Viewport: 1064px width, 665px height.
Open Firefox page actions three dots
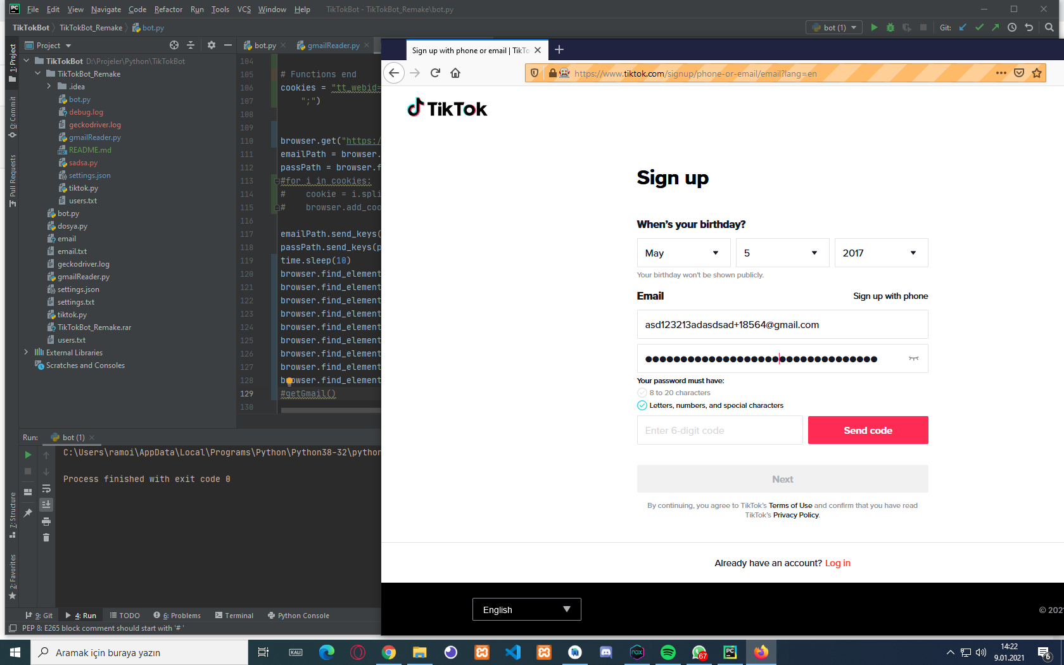pyautogui.click(x=1001, y=73)
